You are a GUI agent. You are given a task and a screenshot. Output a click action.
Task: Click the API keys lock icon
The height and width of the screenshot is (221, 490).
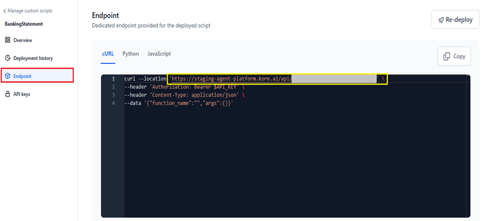tap(8, 94)
